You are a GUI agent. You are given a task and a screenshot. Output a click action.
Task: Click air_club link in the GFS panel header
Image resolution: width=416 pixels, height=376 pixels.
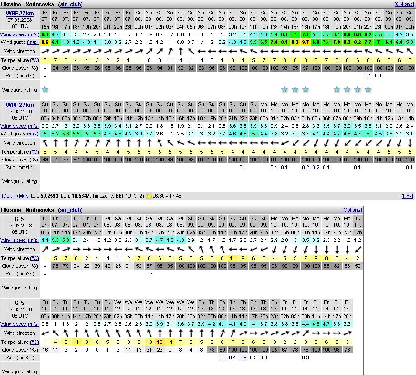coord(70,210)
